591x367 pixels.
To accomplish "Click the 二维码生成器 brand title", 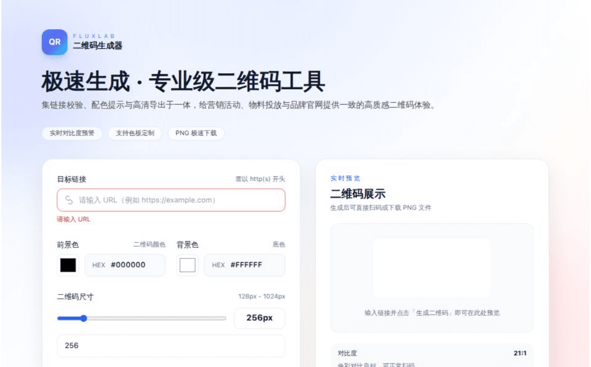I will (98, 46).
